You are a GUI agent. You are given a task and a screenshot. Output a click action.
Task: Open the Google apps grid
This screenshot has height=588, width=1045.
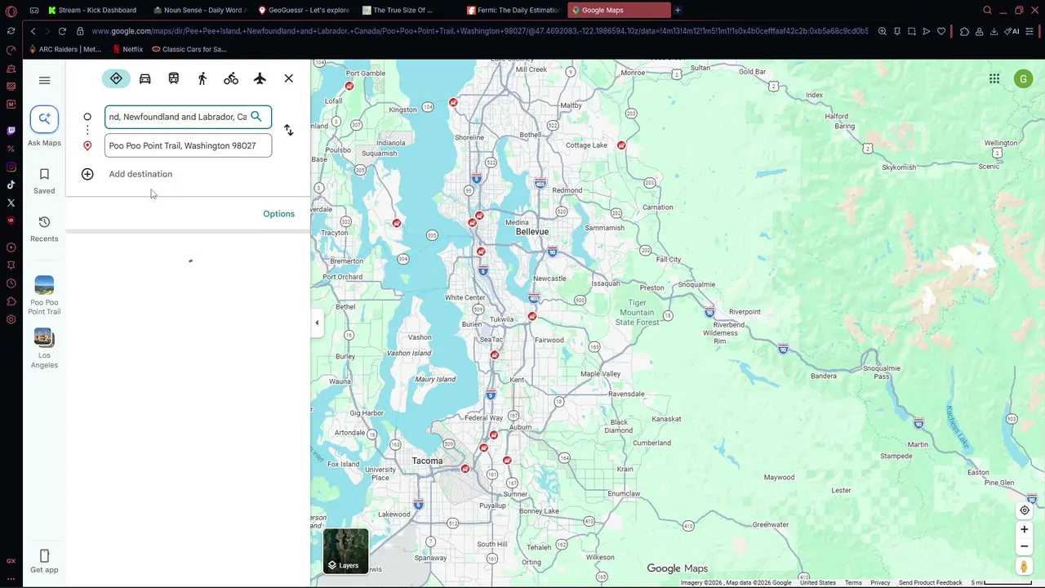(994, 78)
